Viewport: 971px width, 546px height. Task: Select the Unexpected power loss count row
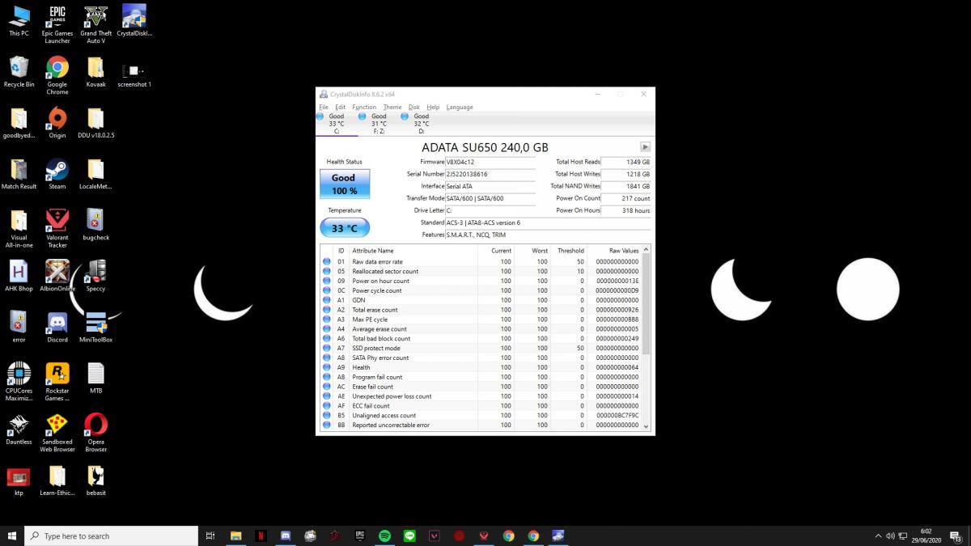481,396
